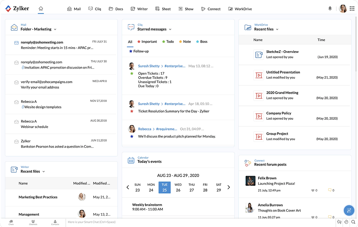The height and width of the screenshot is (227, 358).
Task: Click the Smart Chat input field
Action: tap(201, 222)
